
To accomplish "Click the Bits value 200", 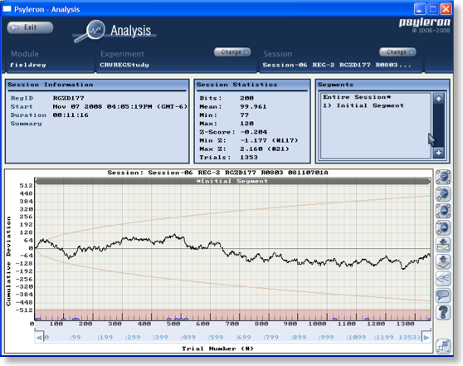I will (x=246, y=98).
